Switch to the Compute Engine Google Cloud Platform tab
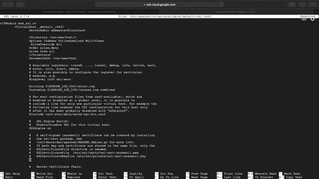The image size is (319, 179). coord(80,12)
